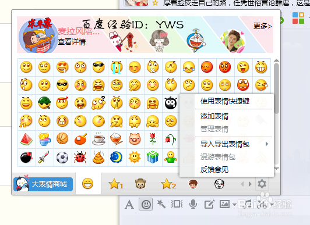Click 漫游表情包 menu entry
Screen dimensions: 310x225
click(x=218, y=157)
